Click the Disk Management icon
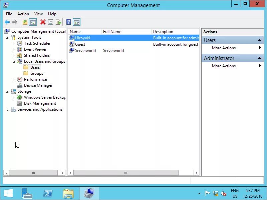267x200 pixels. (x=20, y=103)
